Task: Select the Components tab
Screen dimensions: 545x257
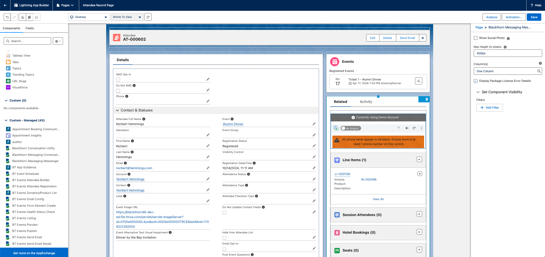Action: (x=11, y=28)
